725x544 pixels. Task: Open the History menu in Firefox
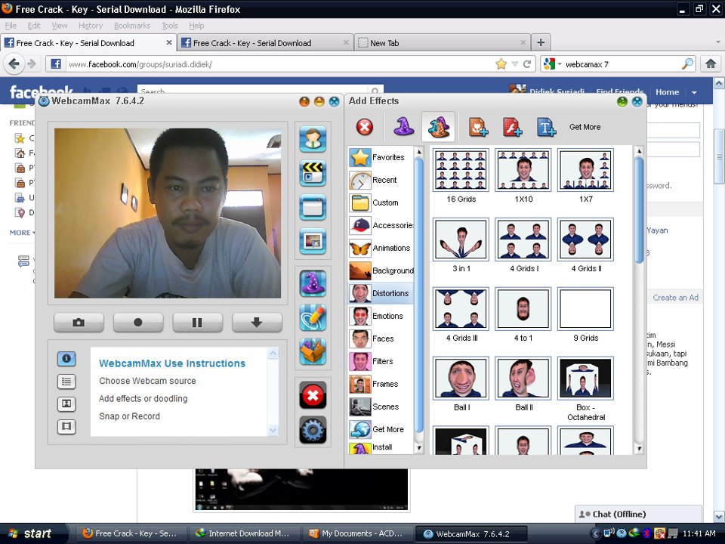(x=90, y=26)
